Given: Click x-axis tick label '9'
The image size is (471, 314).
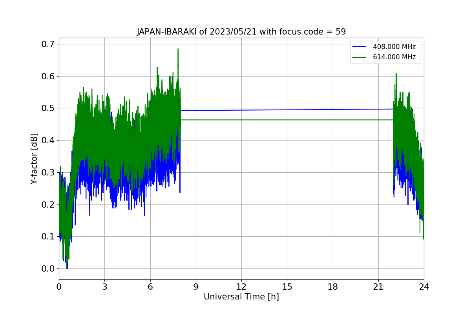Looking at the screenshot, I should tap(196, 287).
